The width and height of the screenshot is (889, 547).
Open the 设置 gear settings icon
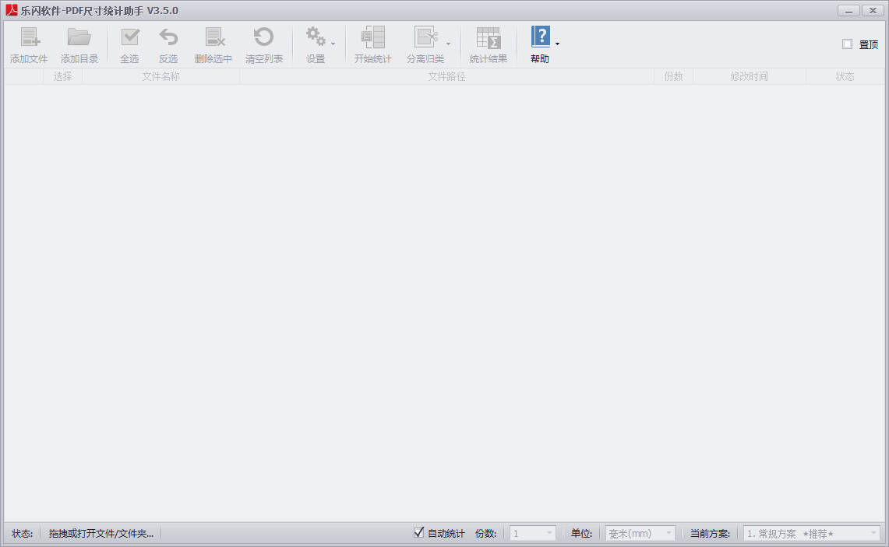point(315,37)
